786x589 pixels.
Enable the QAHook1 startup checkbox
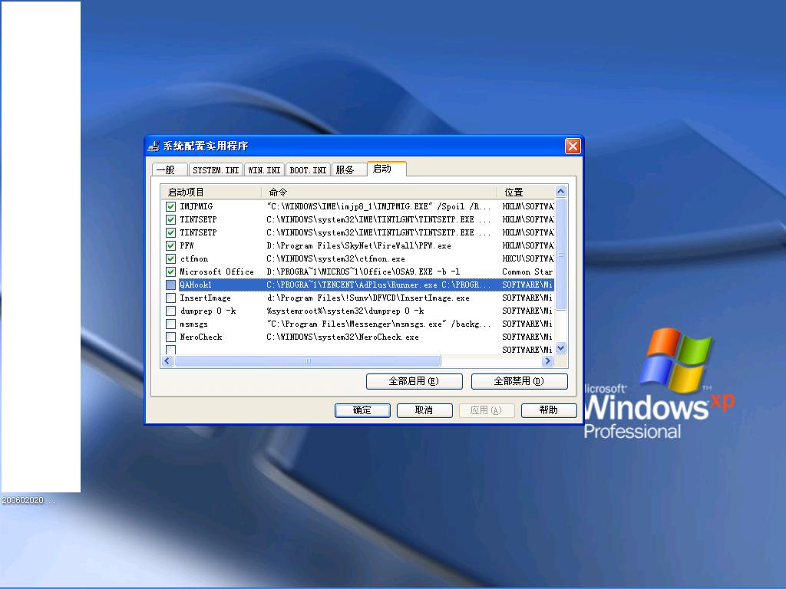coord(170,285)
